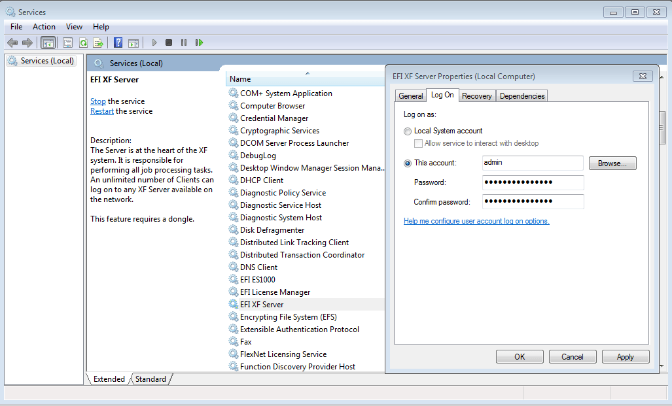672x406 pixels.
Task: Click the Apply button
Action: 626,357
